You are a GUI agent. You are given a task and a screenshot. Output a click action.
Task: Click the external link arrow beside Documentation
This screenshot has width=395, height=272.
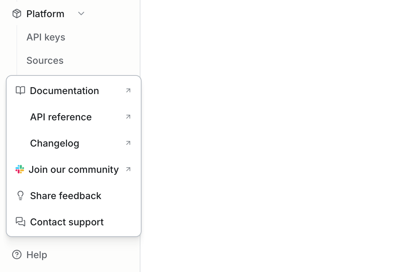coord(128,90)
